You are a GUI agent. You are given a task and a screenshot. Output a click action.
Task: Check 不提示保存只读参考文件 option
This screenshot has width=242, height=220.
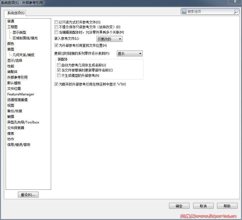56,27
